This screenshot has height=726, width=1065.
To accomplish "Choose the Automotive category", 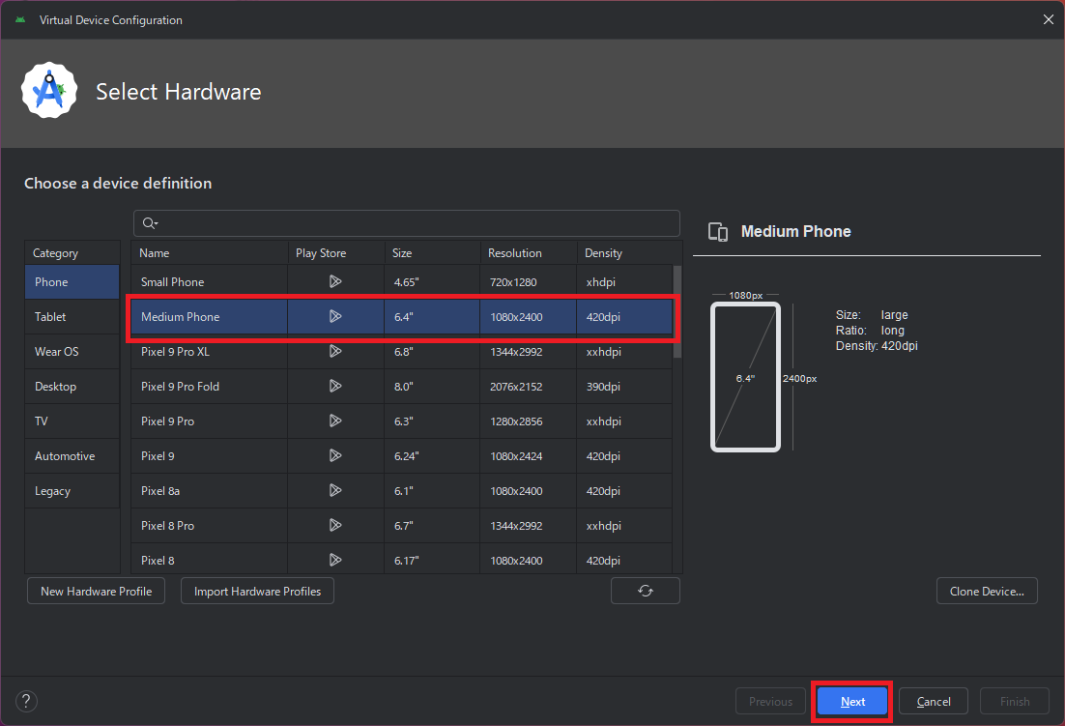I will 65,456.
